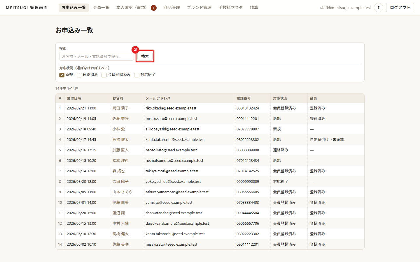Click the 受付日時 column header
420x262 pixels.
coord(74,98)
